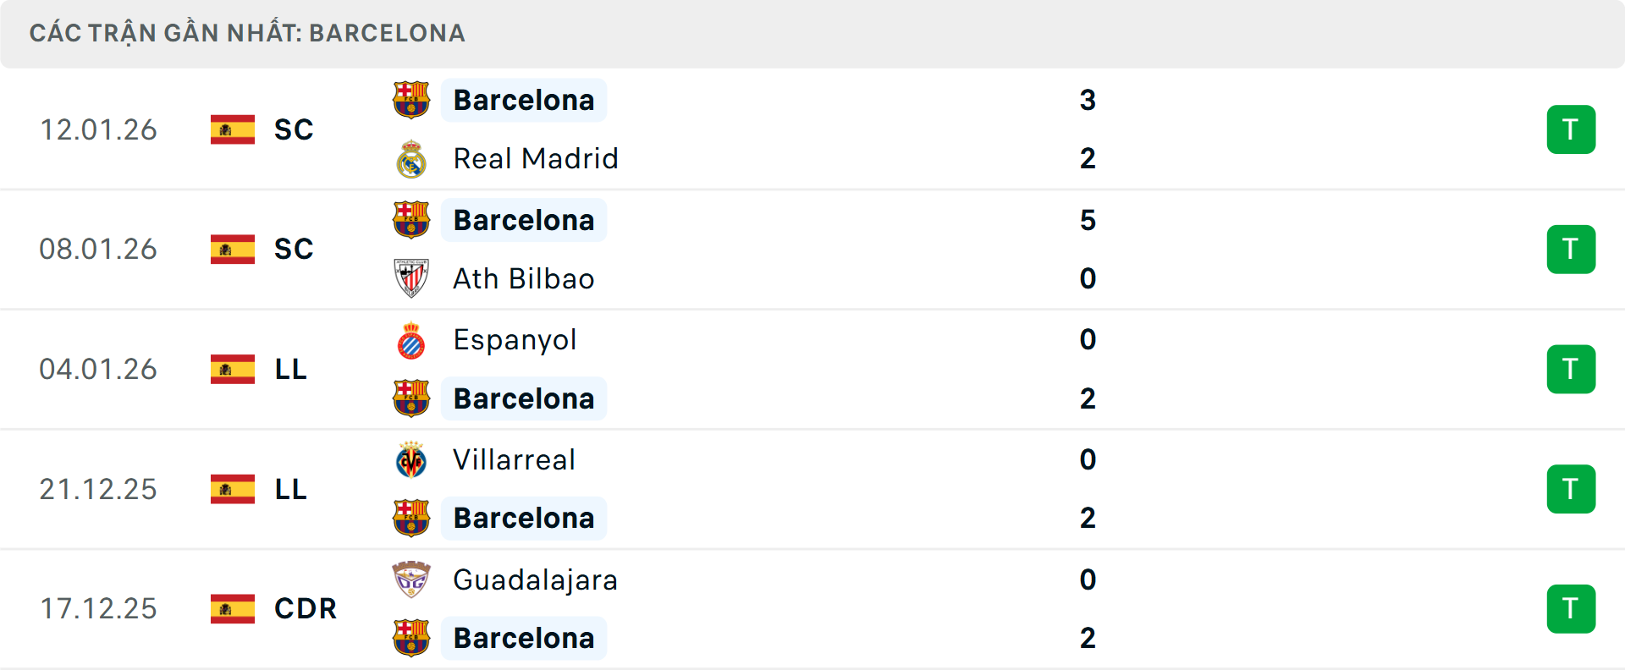The height and width of the screenshot is (670, 1625).
Task: Click the green T badge on the Villarreal row
Action: [1572, 488]
